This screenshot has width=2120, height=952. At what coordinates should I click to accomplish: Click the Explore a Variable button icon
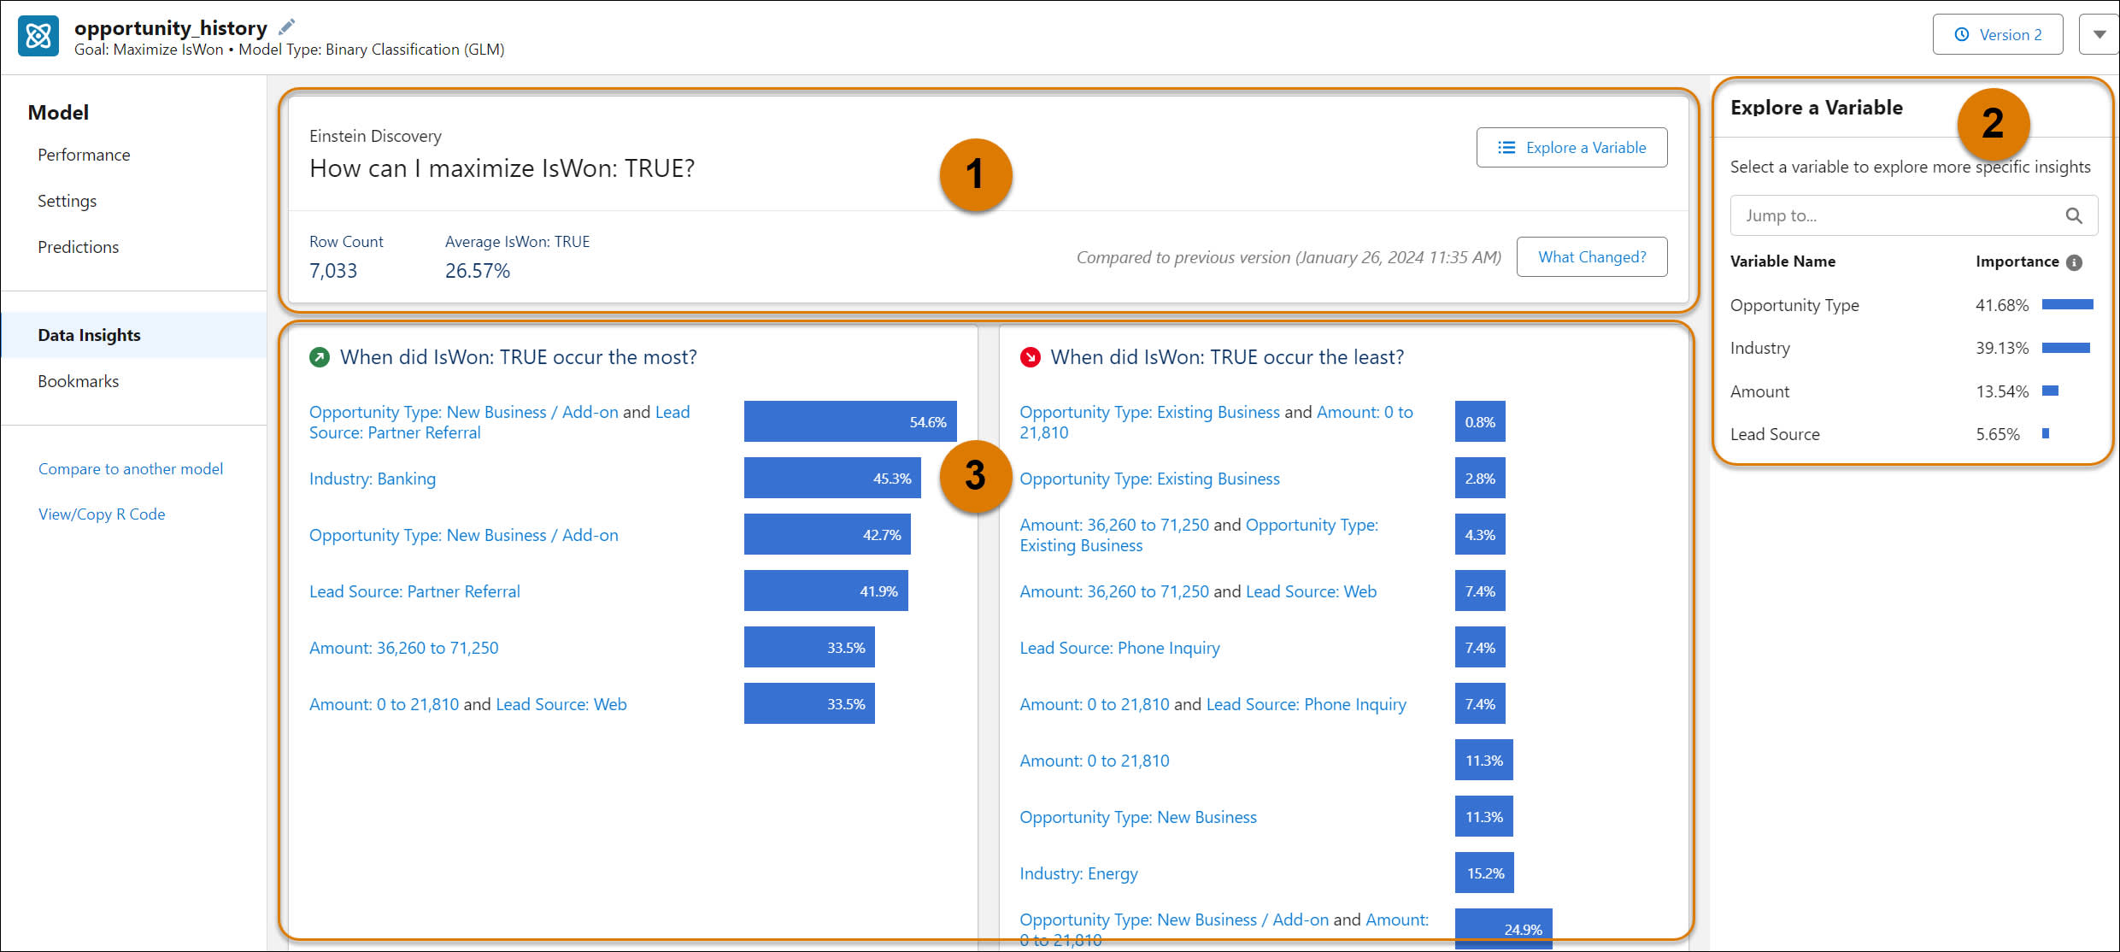1506,149
